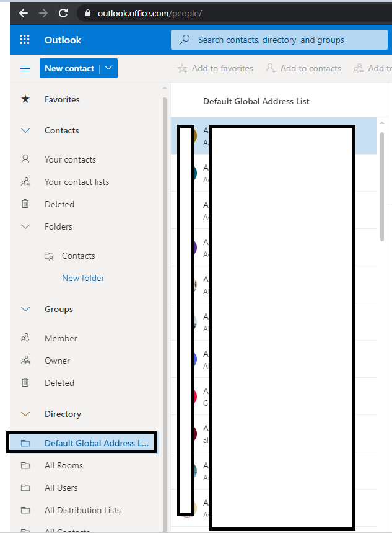This screenshot has width=392, height=533.
Task: Collapse the Groups section chevron
Action: 25,310
